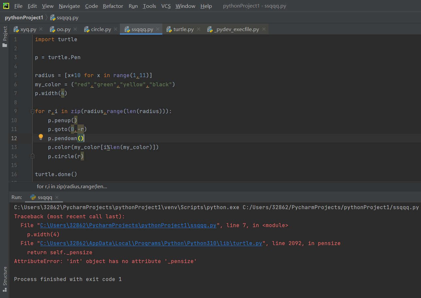Close the oo.py tab

point(75,29)
